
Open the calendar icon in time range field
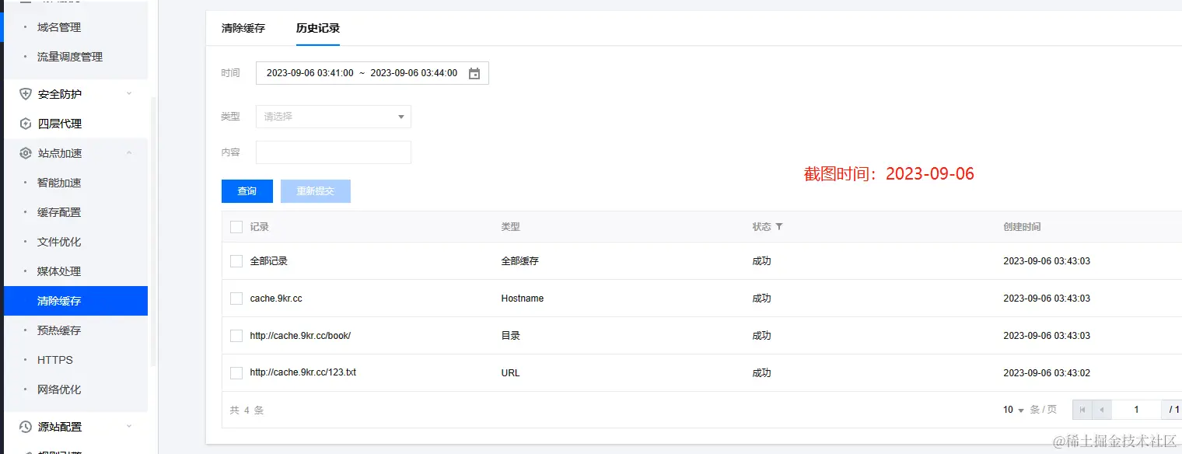tap(474, 73)
